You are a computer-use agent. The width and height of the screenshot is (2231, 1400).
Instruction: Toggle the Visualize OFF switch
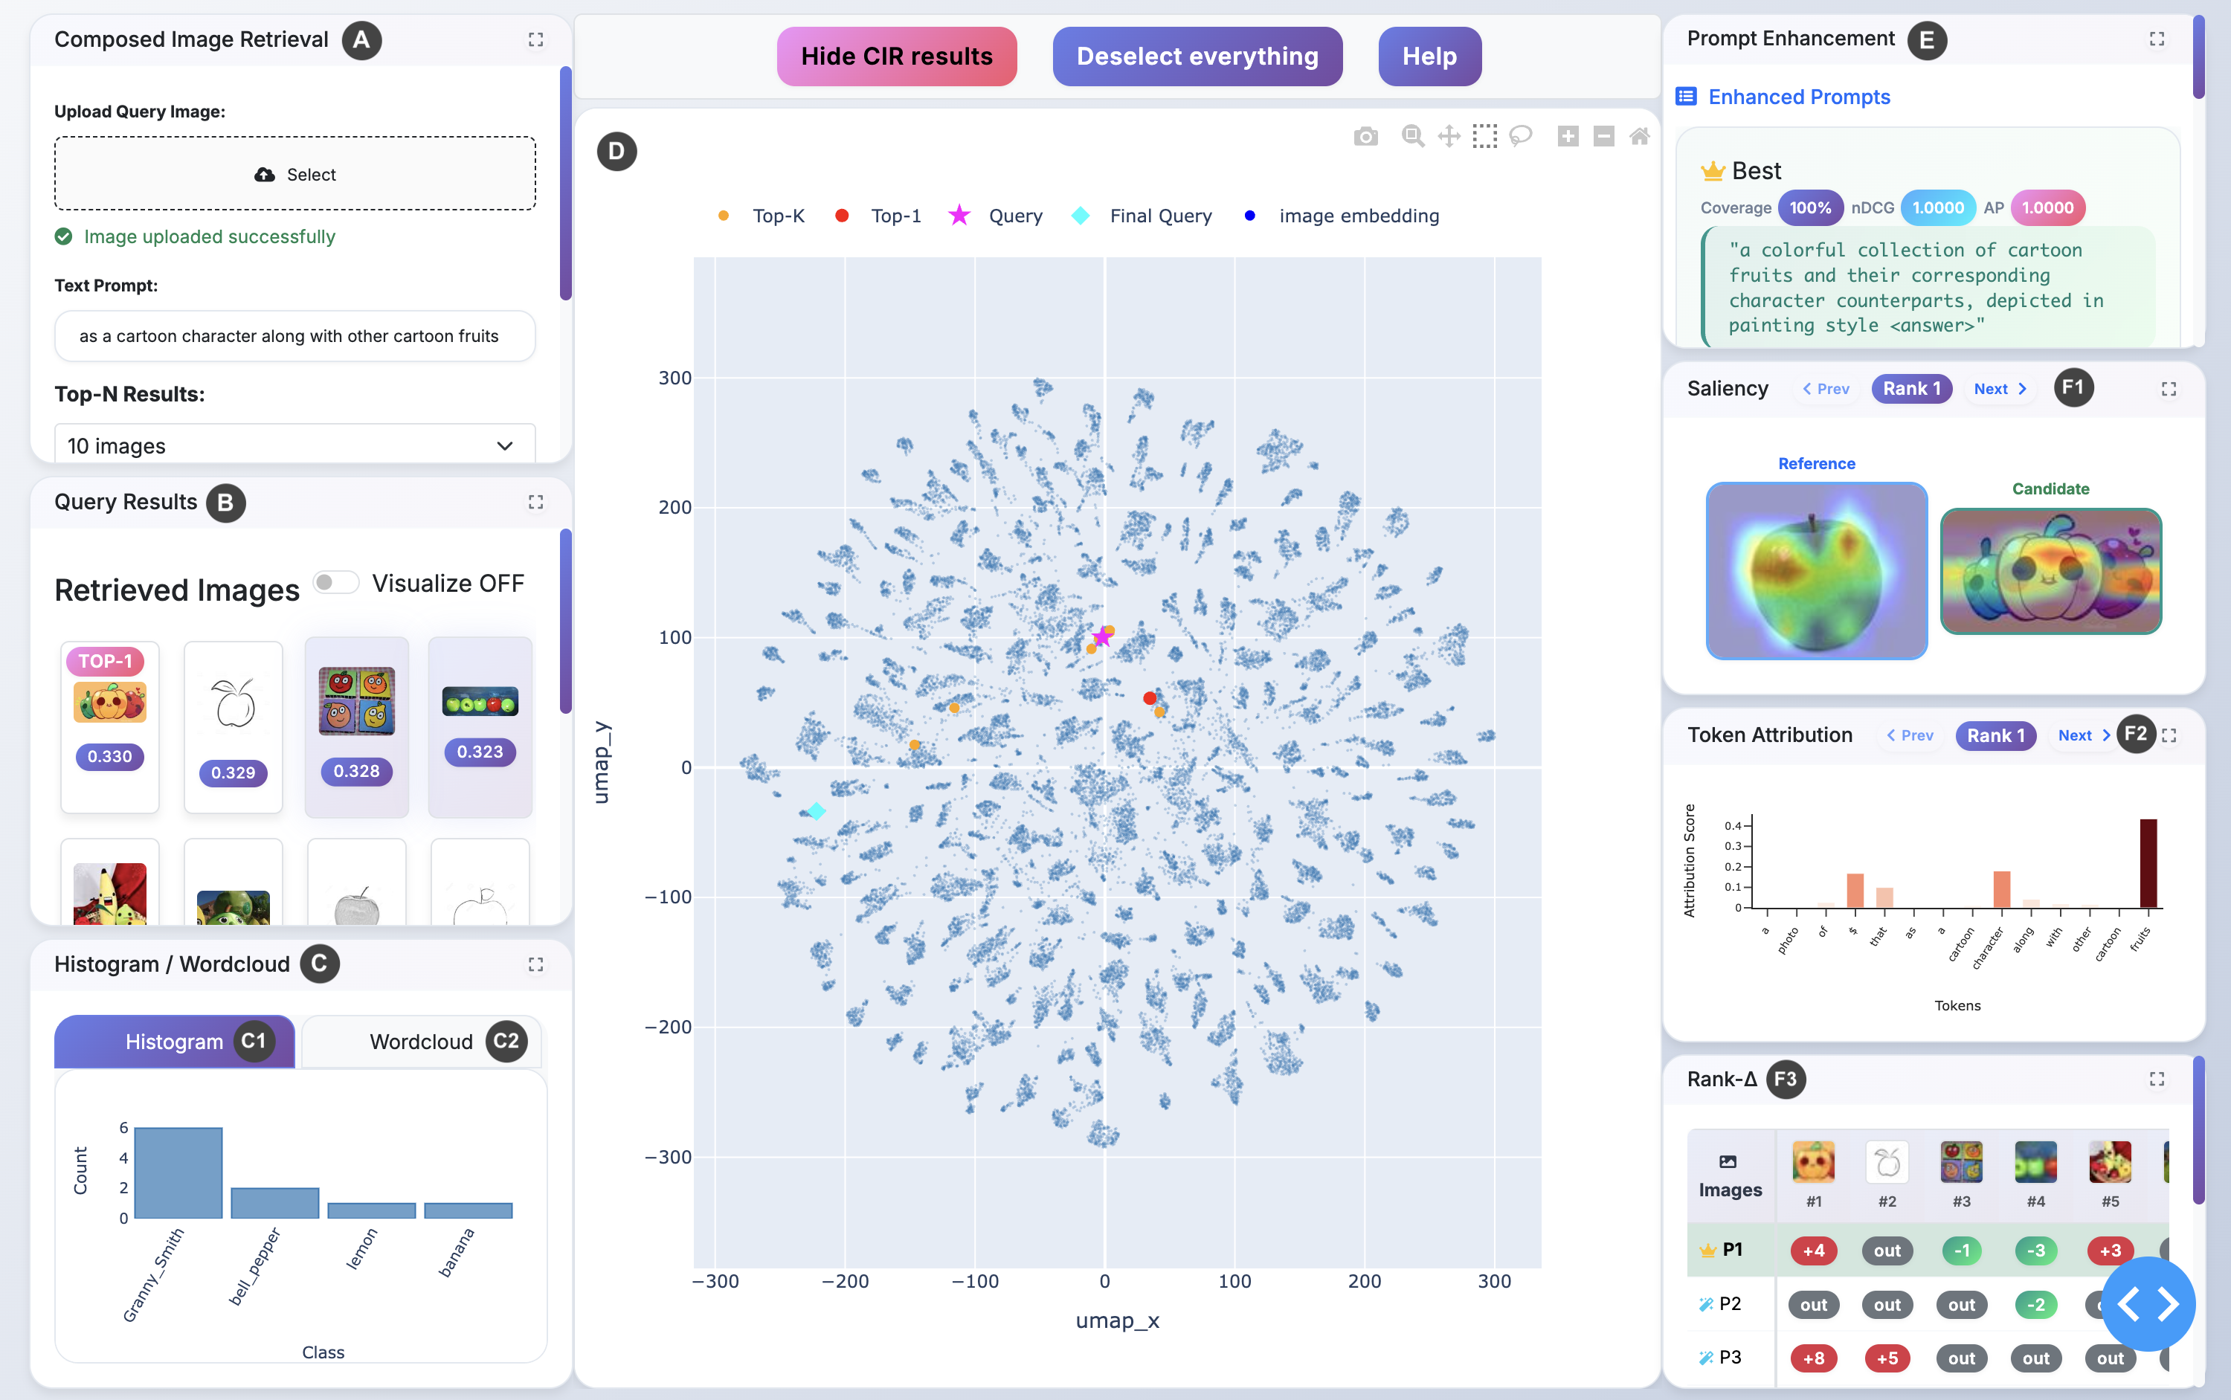coord(336,582)
